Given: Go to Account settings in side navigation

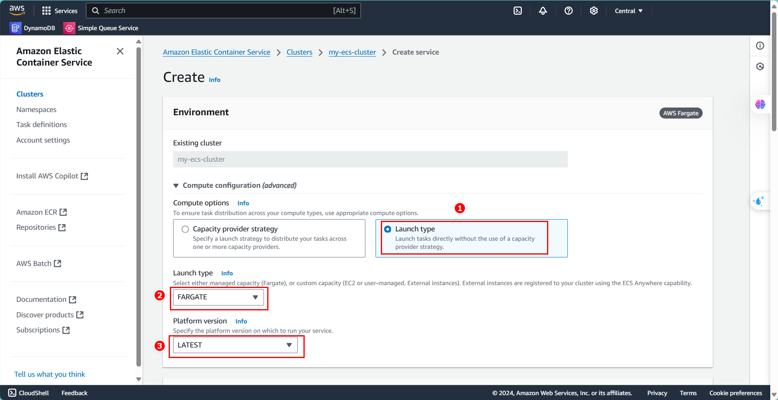Looking at the screenshot, I should 43,140.
